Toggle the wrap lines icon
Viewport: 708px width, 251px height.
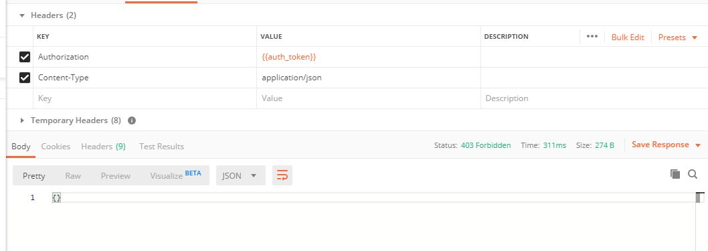(x=282, y=175)
